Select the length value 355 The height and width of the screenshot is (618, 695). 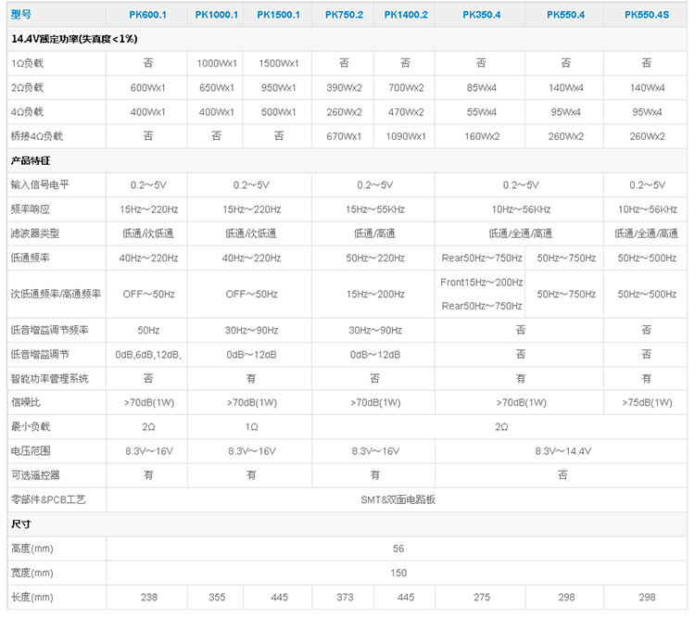point(217,598)
